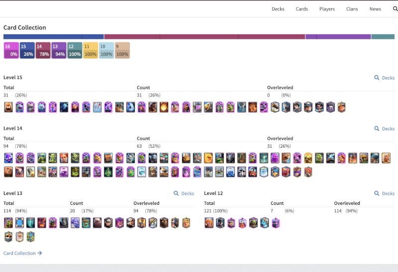Select the yellow Heal Spirit card in Level 14
Image resolution: width=398 pixels, height=272 pixels.
click(208, 158)
